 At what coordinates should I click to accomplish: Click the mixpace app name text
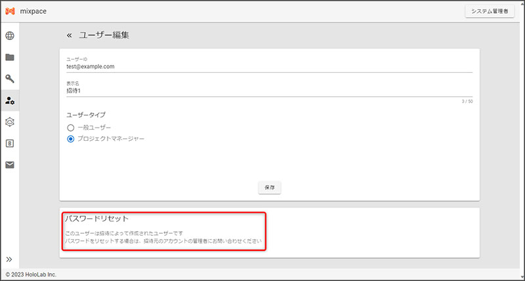(x=33, y=11)
